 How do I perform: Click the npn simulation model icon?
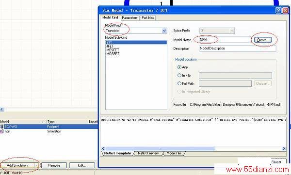1,131
